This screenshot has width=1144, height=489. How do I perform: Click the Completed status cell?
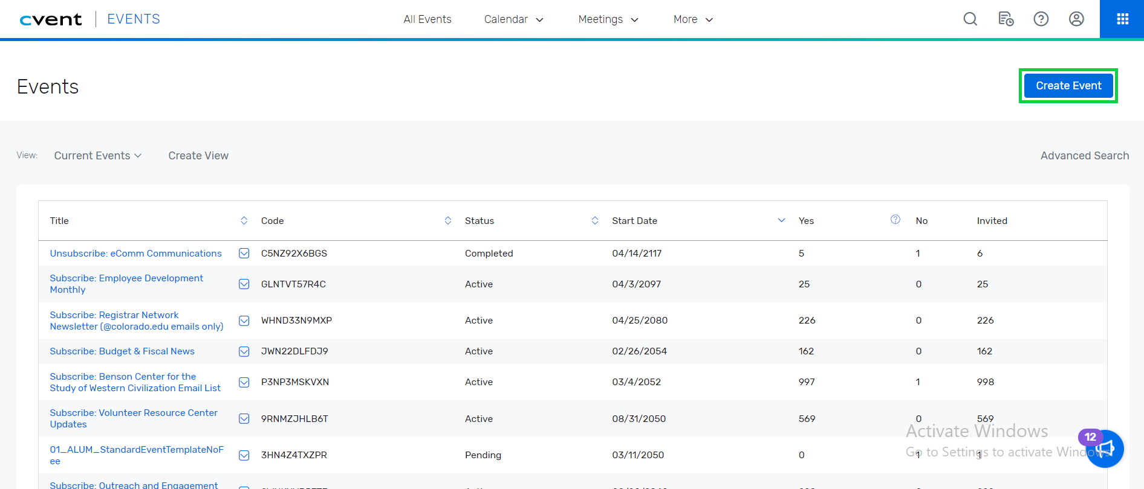click(489, 254)
